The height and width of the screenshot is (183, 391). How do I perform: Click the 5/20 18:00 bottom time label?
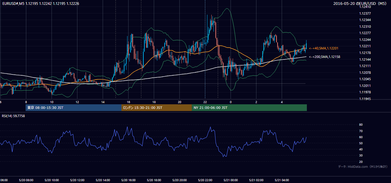[x=154, y=180]
